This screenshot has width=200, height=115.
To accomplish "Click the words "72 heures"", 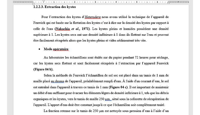I will coord(142,57).
